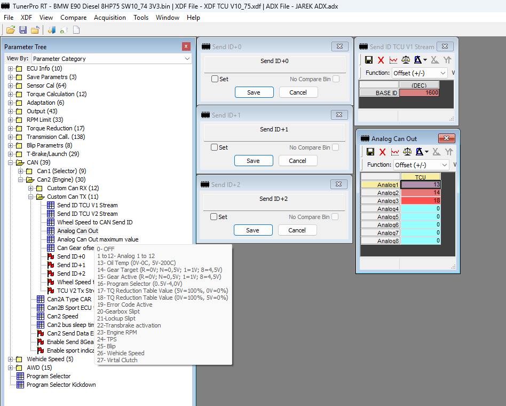This screenshot has height=406, width=506.
Task: Click the open bin file toolbar icon
Action: (10, 30)
